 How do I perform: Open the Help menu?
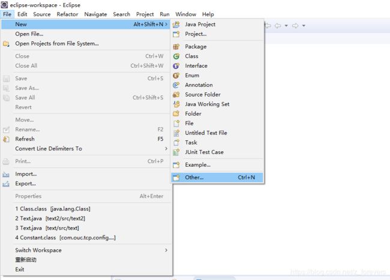pyautogui.click(x=208, y=14)
